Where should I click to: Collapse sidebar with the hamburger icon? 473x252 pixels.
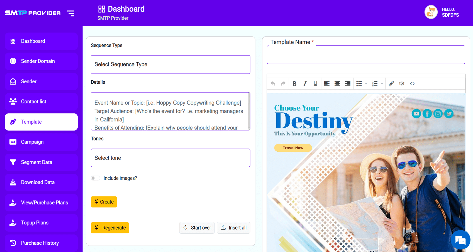71,13
